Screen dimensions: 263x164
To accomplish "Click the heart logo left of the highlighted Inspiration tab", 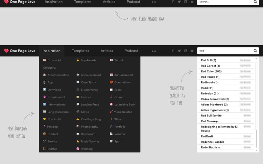I will pyautogui.click(x=6, y=51).
